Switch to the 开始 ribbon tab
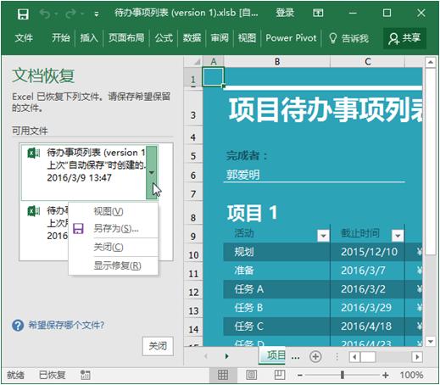The height and width of the screenshot is (385, 440). coord(60,37)
